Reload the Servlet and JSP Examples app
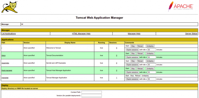This screenshot has height=98, width=199. point(140,61)
